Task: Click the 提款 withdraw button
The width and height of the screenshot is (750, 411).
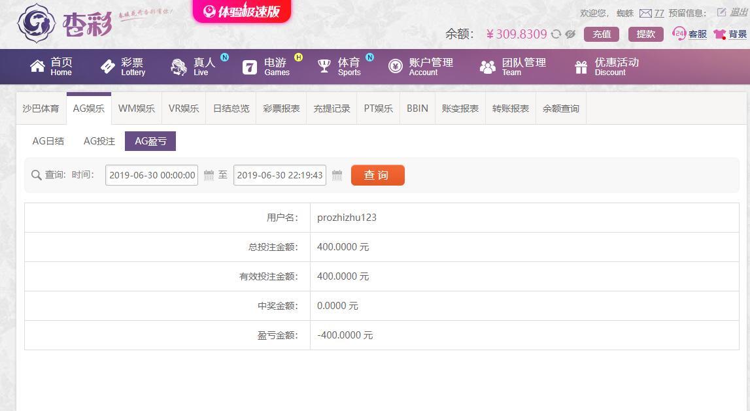Action: point(645,34)
